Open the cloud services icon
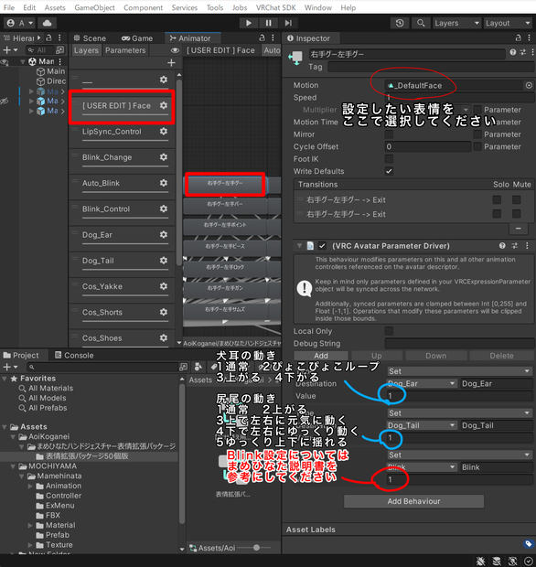The height and width of the screenshot is (567, 536). (x=47, y=23)
